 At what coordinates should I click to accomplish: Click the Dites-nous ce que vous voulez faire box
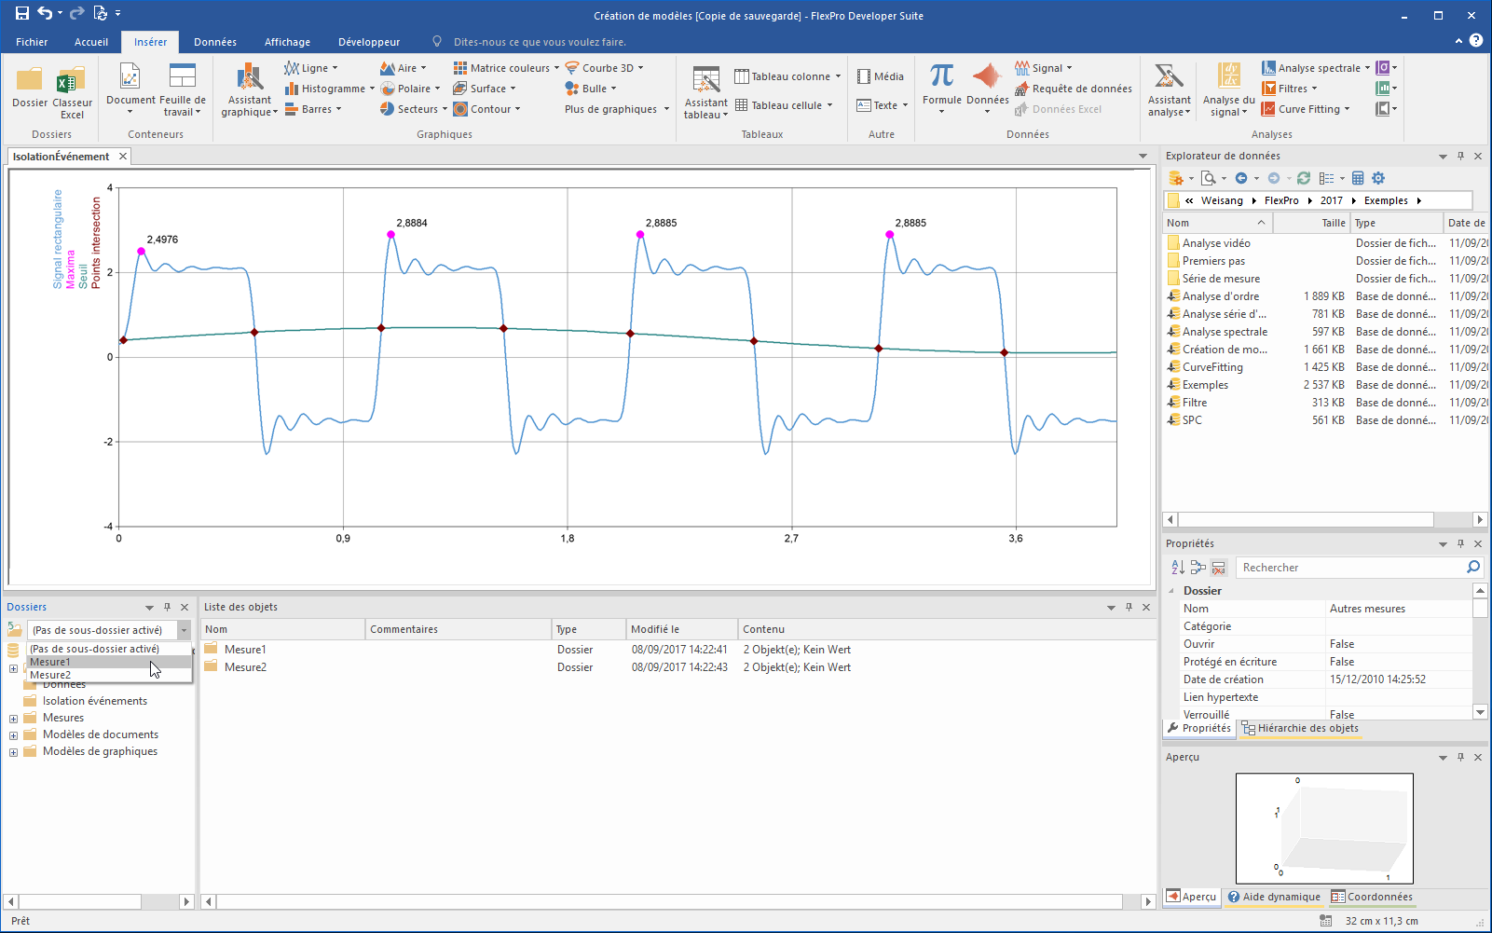[540, 42]
